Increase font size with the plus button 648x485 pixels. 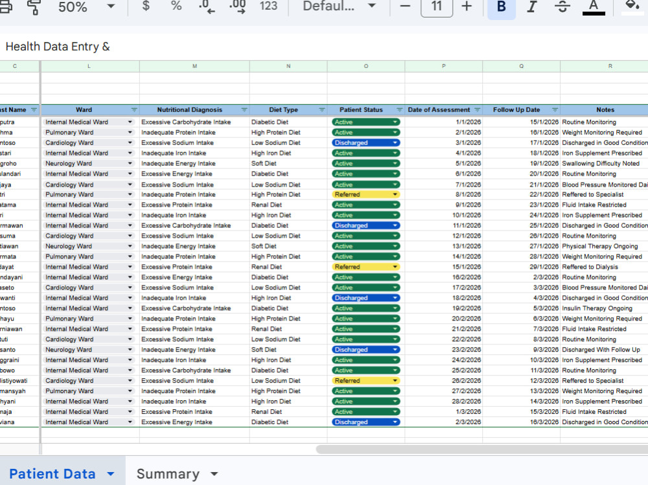467,6
